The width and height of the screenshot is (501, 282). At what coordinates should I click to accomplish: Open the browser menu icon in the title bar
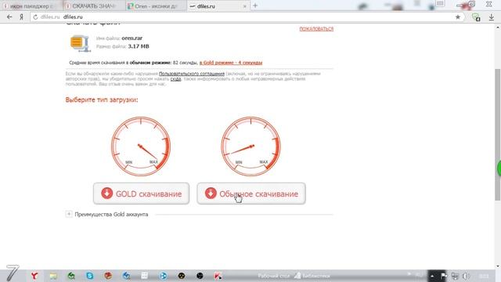tap(440, 3)
